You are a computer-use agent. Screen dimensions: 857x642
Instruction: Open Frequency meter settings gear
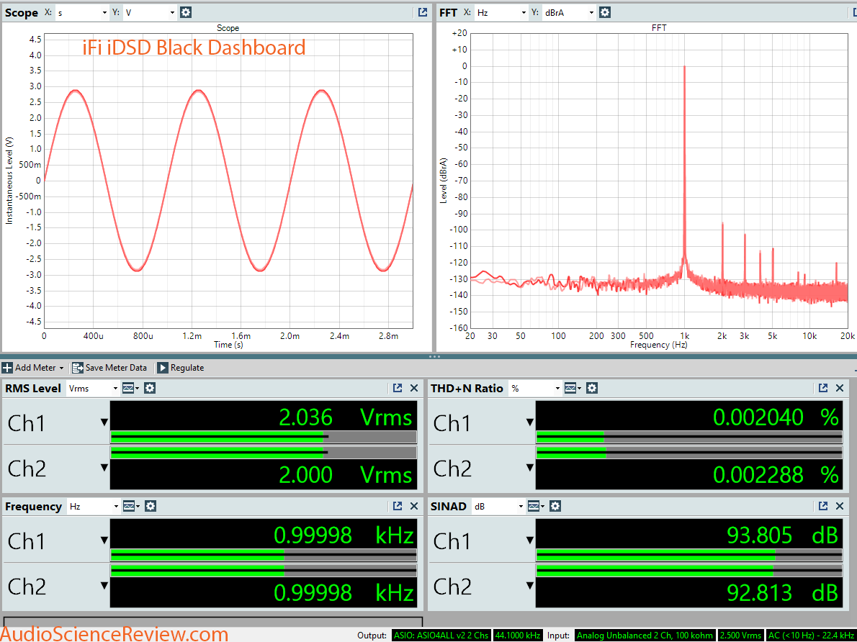click(x=151, y=506)
